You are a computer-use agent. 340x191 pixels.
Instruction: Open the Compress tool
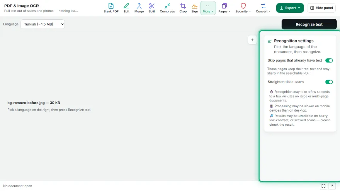tap(167, 8)
